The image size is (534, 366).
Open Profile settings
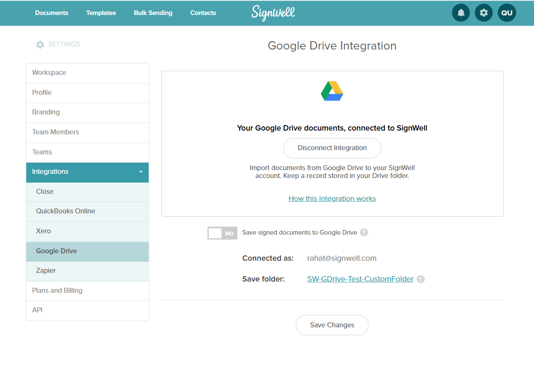click(x=87, y=93)
